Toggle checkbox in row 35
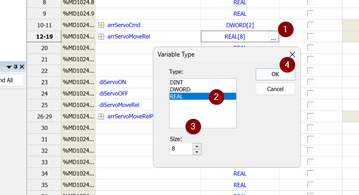This screenshot has height=195, width=359. tap(310, 185)
